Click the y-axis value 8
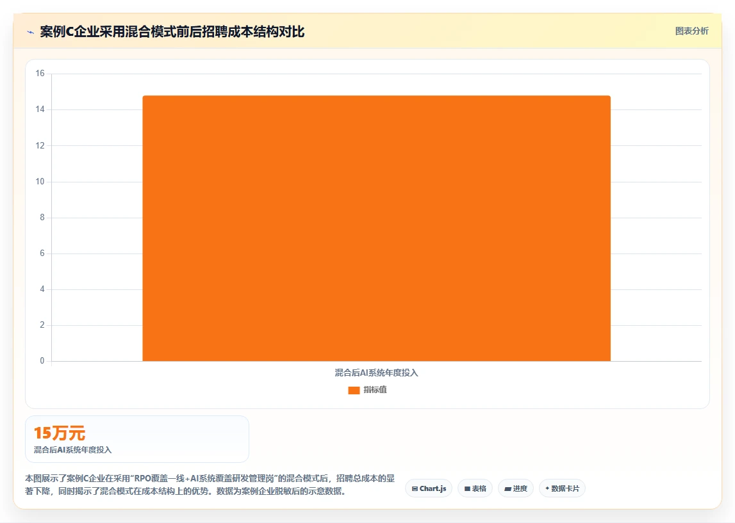This screenshot has height=523, width=735. (x=42, y=217)
